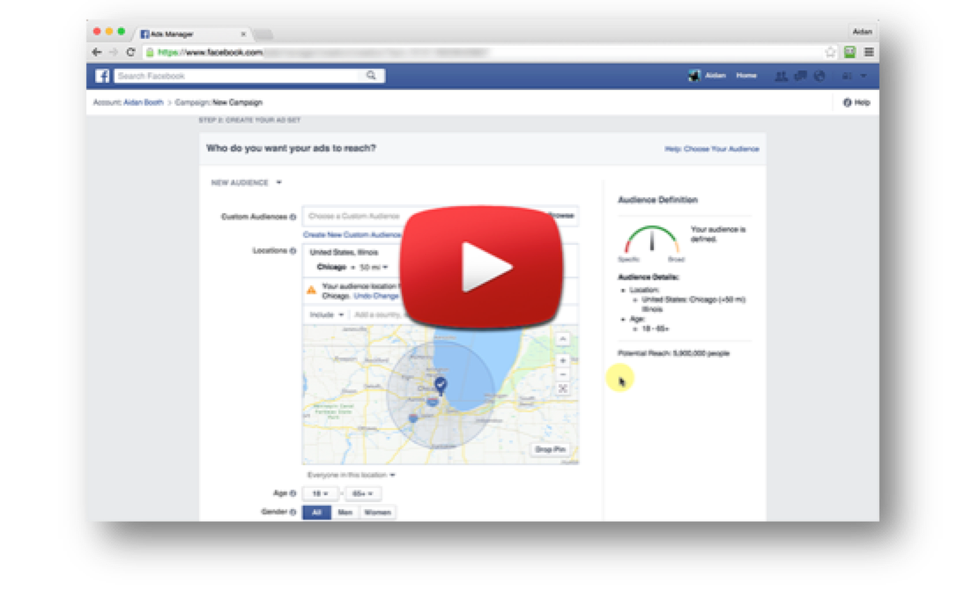This screenshot has width=971, height=599.
Task: Click the Help link
Action: pos(857,103)
